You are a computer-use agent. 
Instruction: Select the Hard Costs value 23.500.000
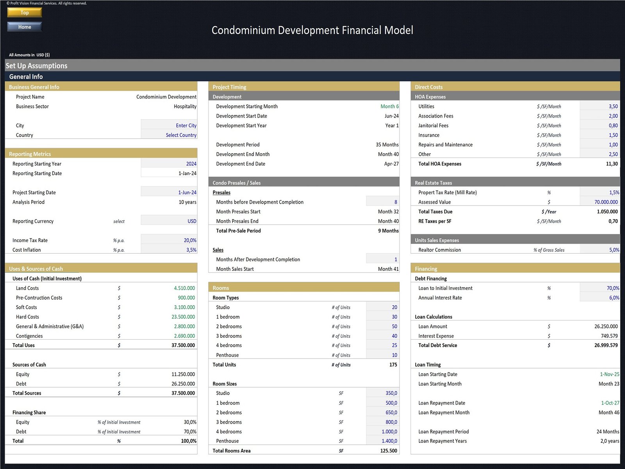coord(183,317)
